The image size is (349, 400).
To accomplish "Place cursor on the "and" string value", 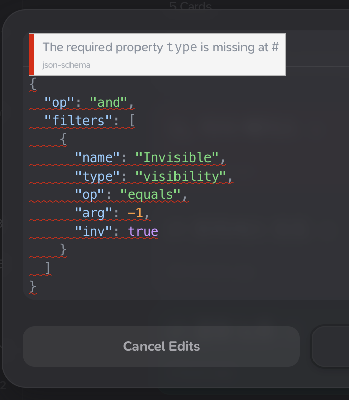I will tap(109, 103).
